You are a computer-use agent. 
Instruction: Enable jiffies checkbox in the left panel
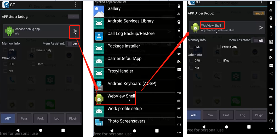coord(33,64)
